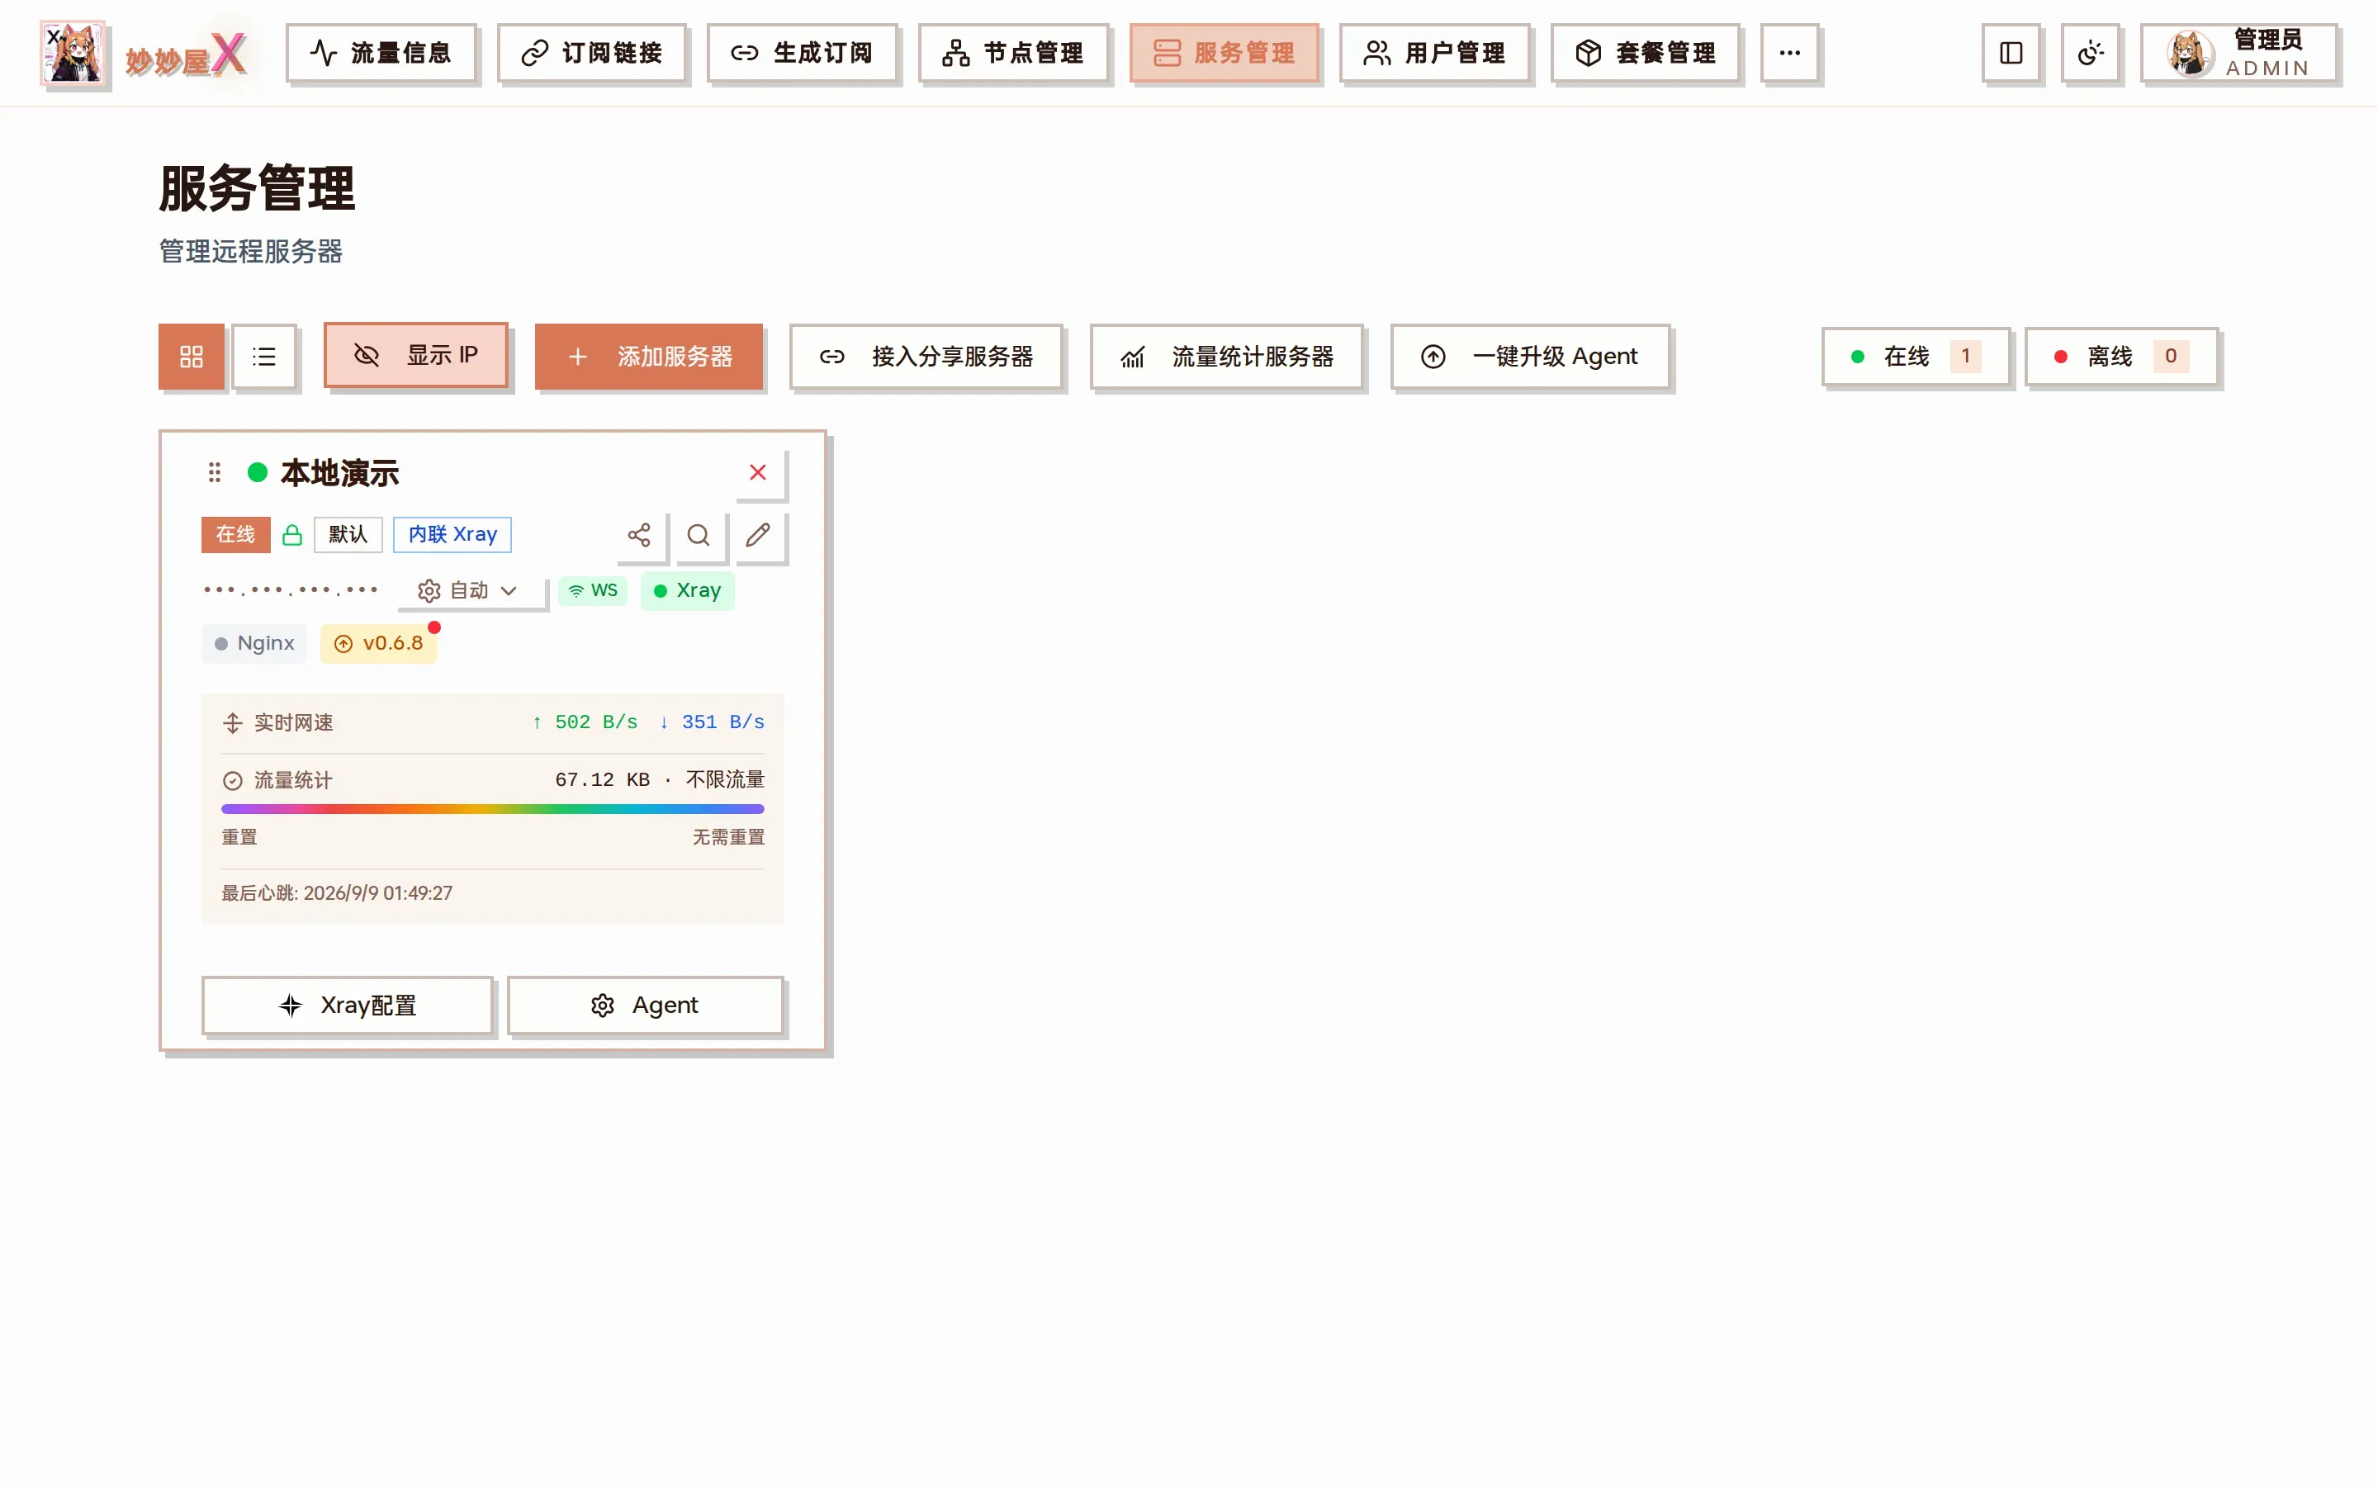2378x1486 pixels.
Task: Click 接入分享服务器 button
Action: [x=926, y=357]
